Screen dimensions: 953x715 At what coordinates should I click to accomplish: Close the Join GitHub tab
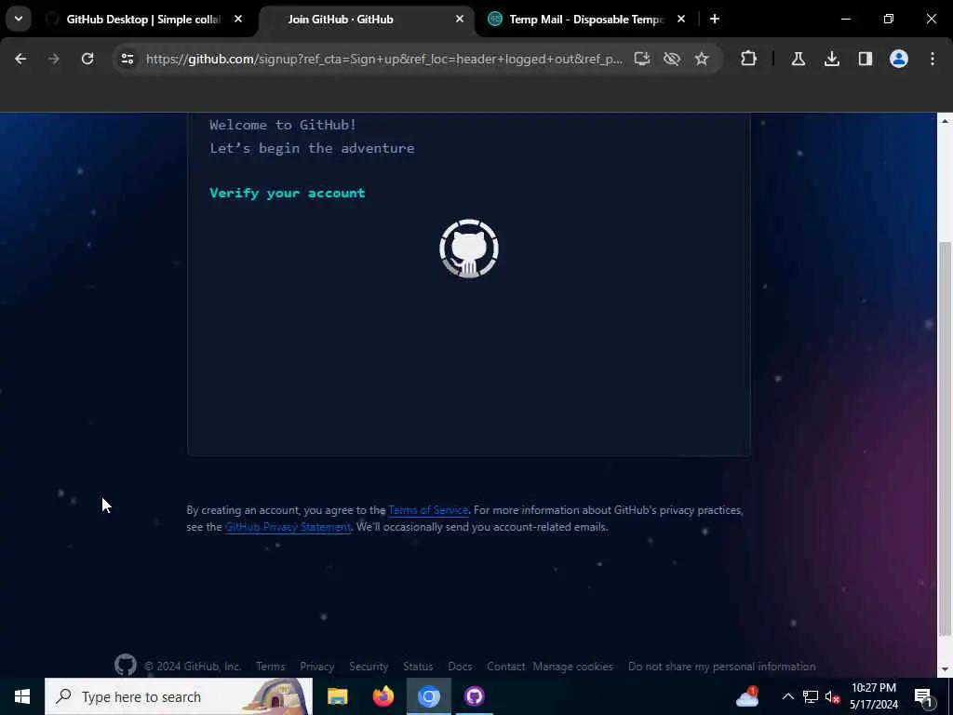[x=460, y=20]
